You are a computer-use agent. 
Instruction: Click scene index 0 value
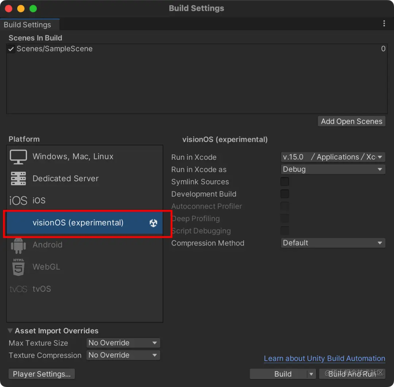click(383, 49)
